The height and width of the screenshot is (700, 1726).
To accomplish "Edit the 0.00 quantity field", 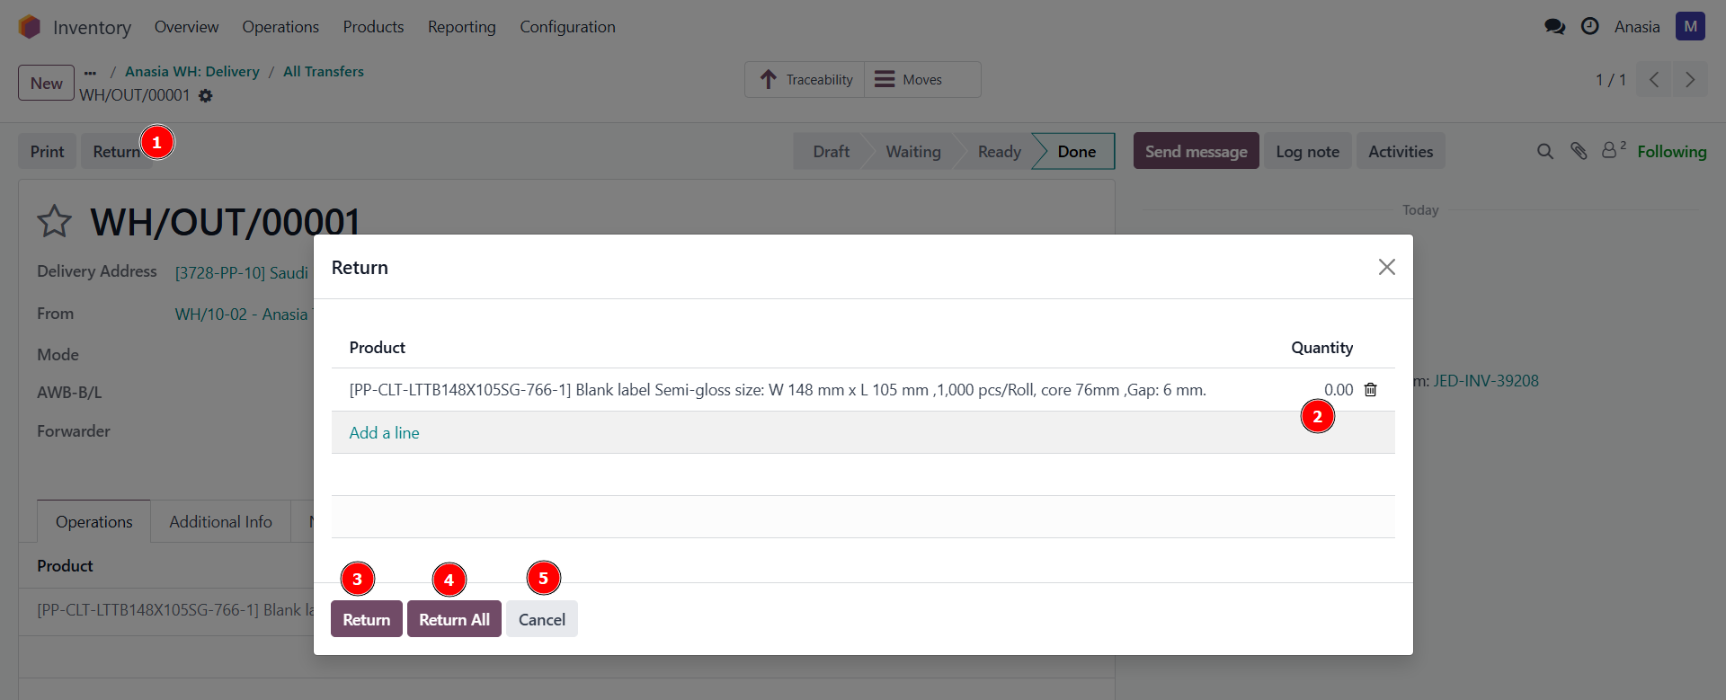I will tap(1337, 390).
